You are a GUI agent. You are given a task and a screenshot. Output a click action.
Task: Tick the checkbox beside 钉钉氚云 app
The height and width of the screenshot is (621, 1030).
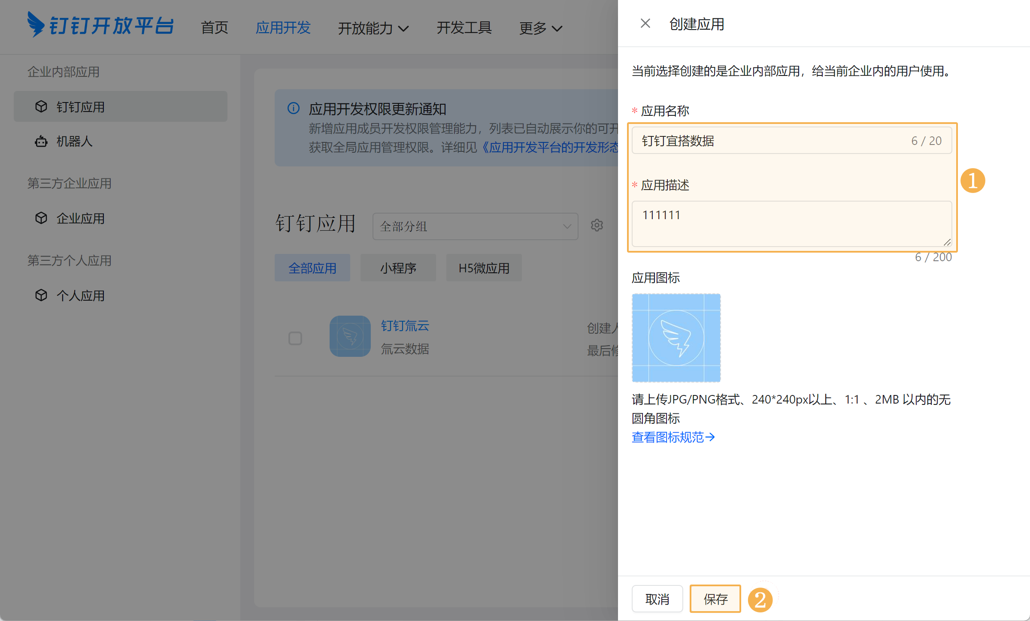[295, 338]
